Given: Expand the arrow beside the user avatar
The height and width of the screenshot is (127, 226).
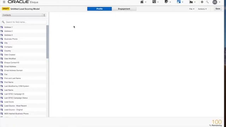Looking at the screenshot, I should 220,2.
